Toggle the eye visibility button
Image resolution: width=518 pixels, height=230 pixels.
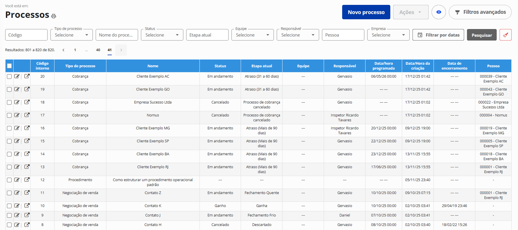[x=438, y=12]
